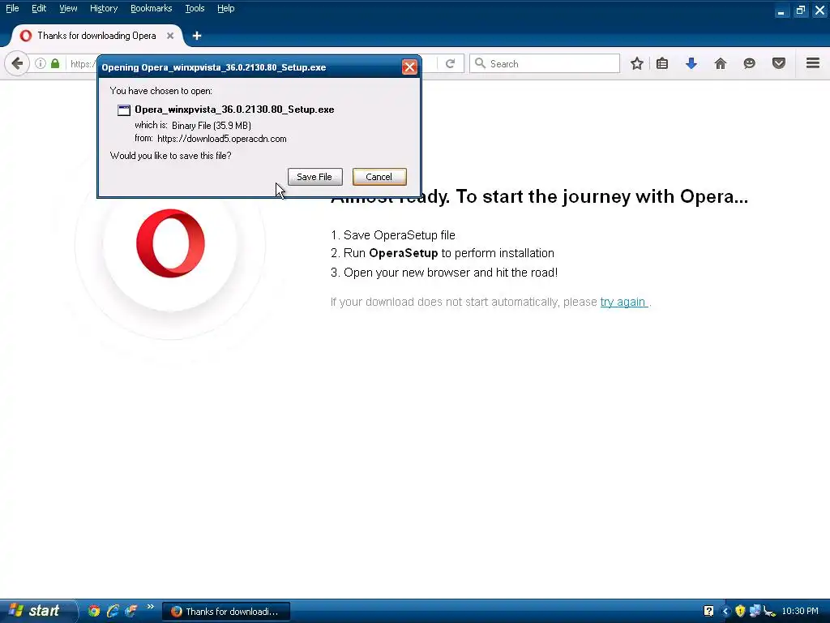Launch Google Chrome from Quick Launch
The width and height of the screenshot is (830, 623).
[94, 611]
